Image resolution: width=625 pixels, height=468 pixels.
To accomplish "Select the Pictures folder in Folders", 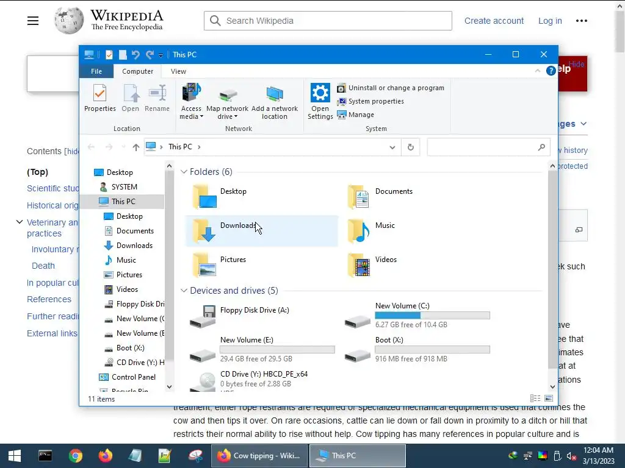I will [262, 265].
